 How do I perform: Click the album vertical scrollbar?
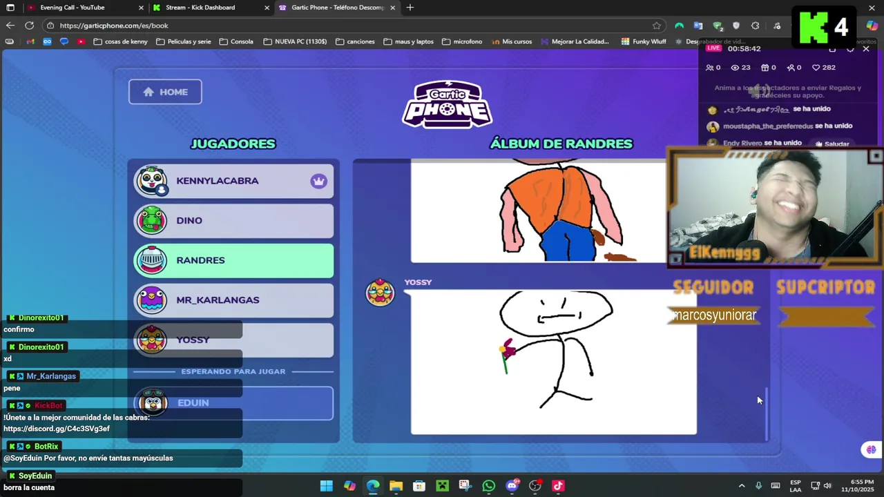click(766, 413)
